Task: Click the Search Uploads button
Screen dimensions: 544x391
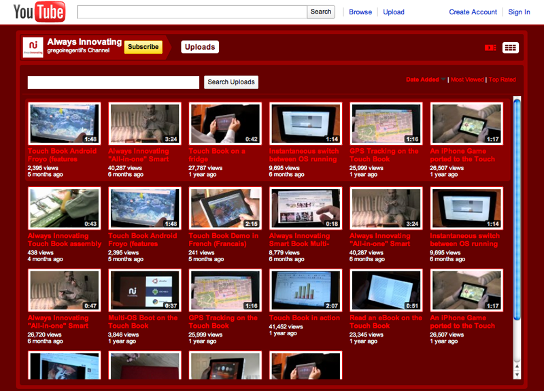Action: (x=231, y=82)
